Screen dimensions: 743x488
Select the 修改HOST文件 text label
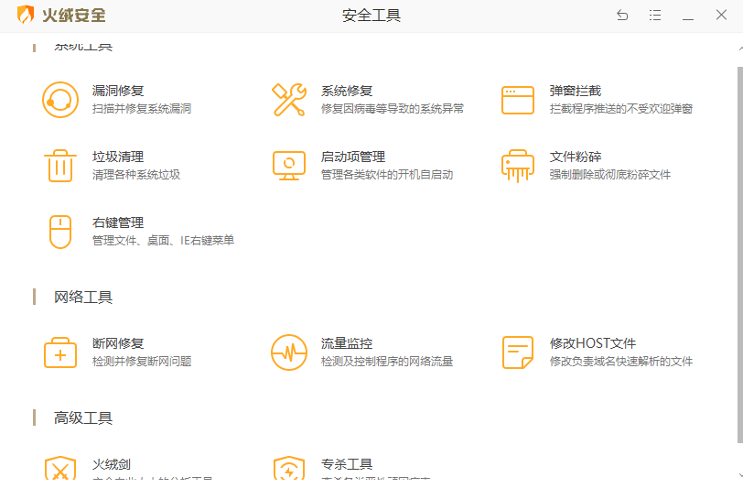click(593, 343)
